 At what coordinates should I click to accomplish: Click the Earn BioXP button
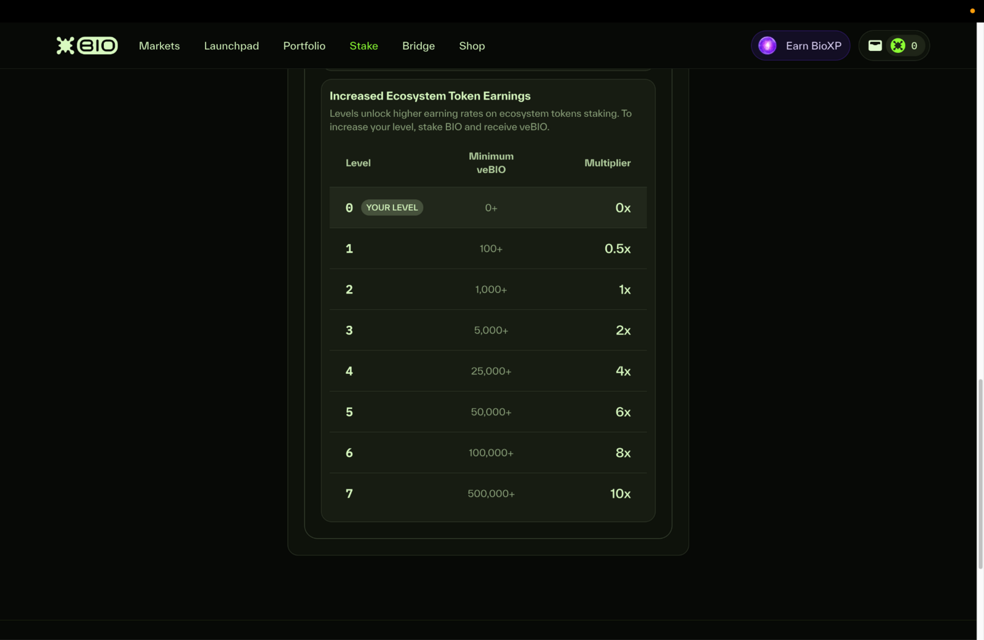pos(800,45)
